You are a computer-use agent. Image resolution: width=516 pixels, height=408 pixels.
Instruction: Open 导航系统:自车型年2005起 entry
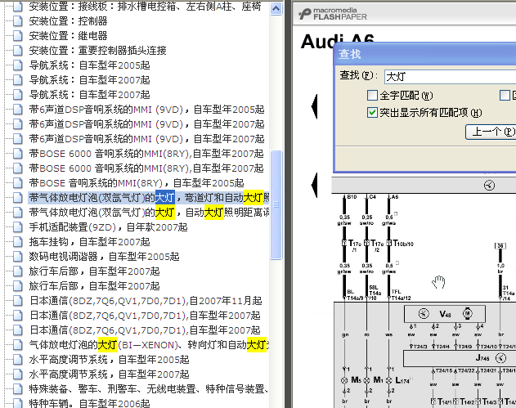pos(89,65)
